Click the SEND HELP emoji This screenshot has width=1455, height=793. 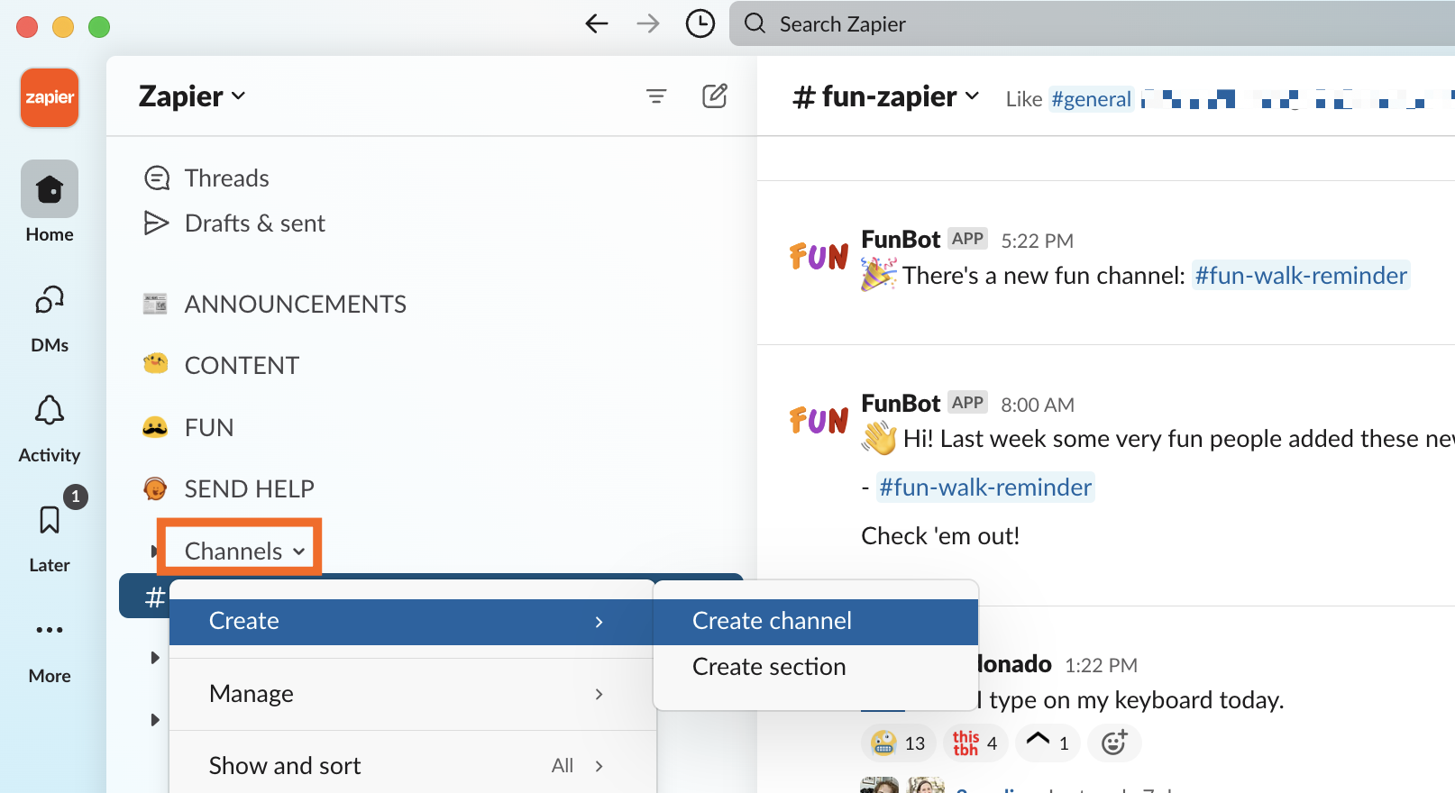(x=155, y=488)
